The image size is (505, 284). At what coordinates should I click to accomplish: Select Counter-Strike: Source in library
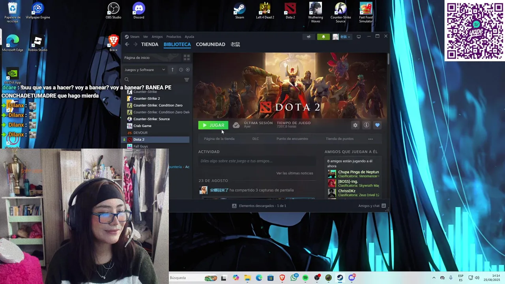click(x=151, y=119)
